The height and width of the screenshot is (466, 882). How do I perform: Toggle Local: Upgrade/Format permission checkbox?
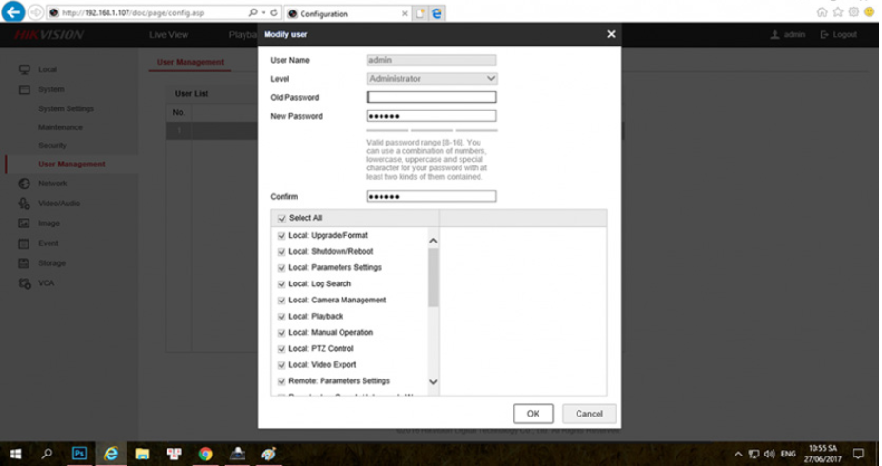click(x=282, y=236)
